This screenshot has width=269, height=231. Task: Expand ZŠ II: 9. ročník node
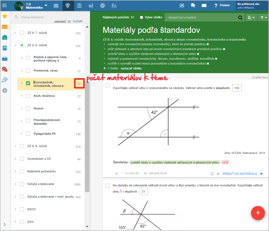[15, 146]
